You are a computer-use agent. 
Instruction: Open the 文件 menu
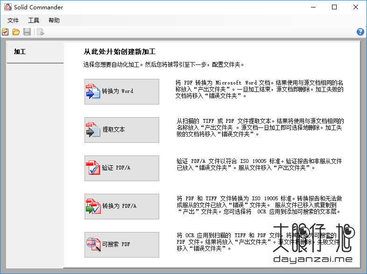[x=13, y=21]
